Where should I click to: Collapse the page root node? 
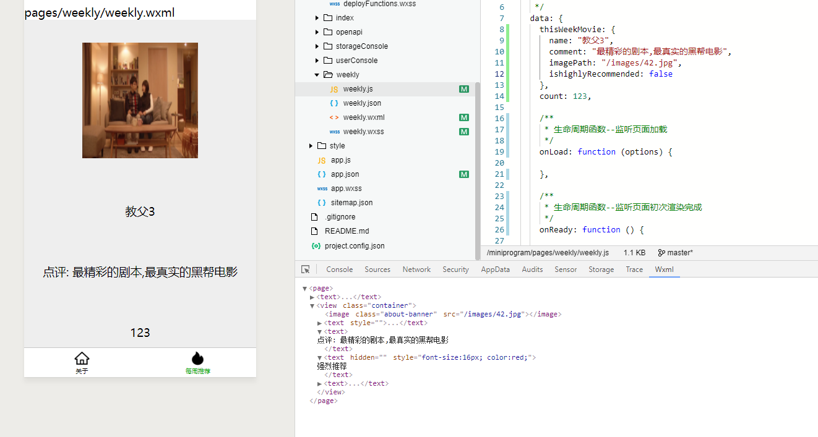point(304,289)
